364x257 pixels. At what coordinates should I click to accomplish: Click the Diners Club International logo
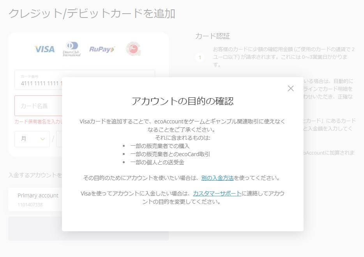tap(72, 49)
